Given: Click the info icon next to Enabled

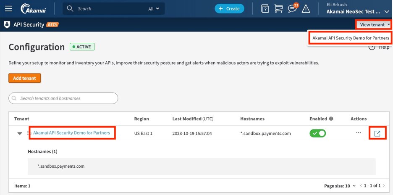Looking at the screenshot, I should (x=331, y=119).
